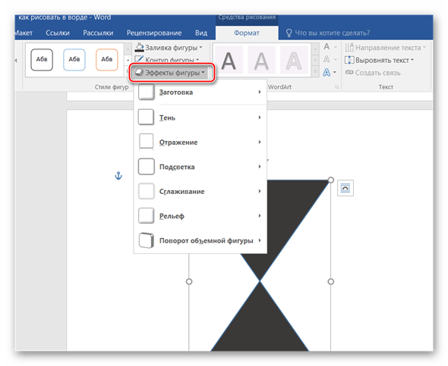Viewport: 448px width, 366px height.
Task: Select the orange outline Абв shape style
Action: pos(107,60)
